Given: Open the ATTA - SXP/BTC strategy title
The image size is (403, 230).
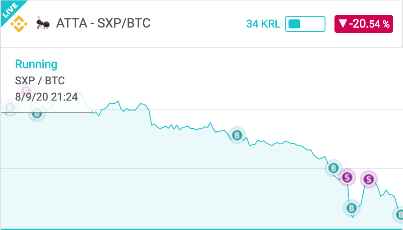Looking at the screenshot, I should pos(103,23).
